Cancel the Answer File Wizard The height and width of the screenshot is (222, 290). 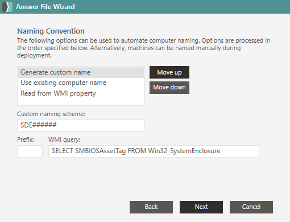[x=251, y=207]
